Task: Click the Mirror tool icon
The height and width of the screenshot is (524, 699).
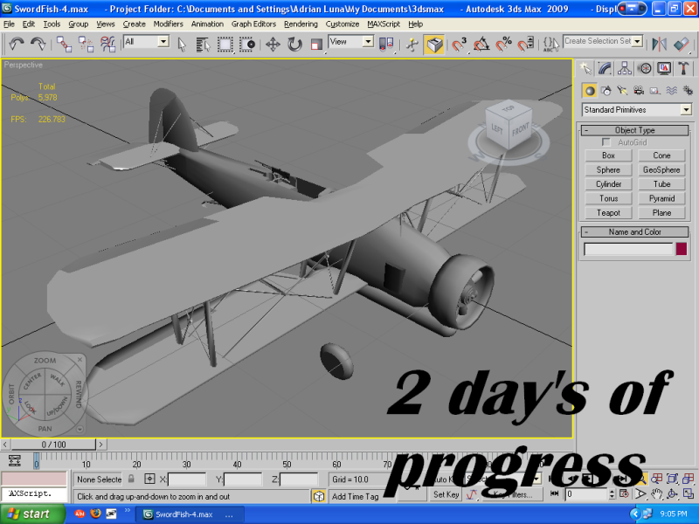Action: click(x=659, y=44)
